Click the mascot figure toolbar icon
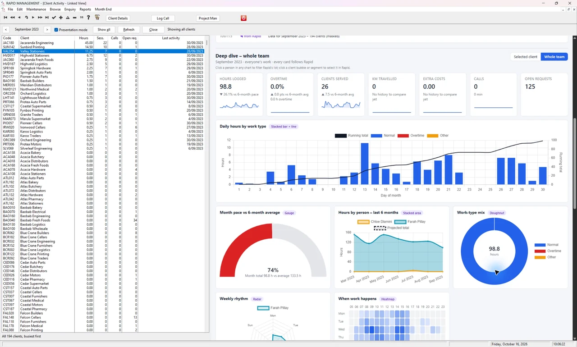Image resolution: width=577 pixels, height=347 pixels. [97, 18]
